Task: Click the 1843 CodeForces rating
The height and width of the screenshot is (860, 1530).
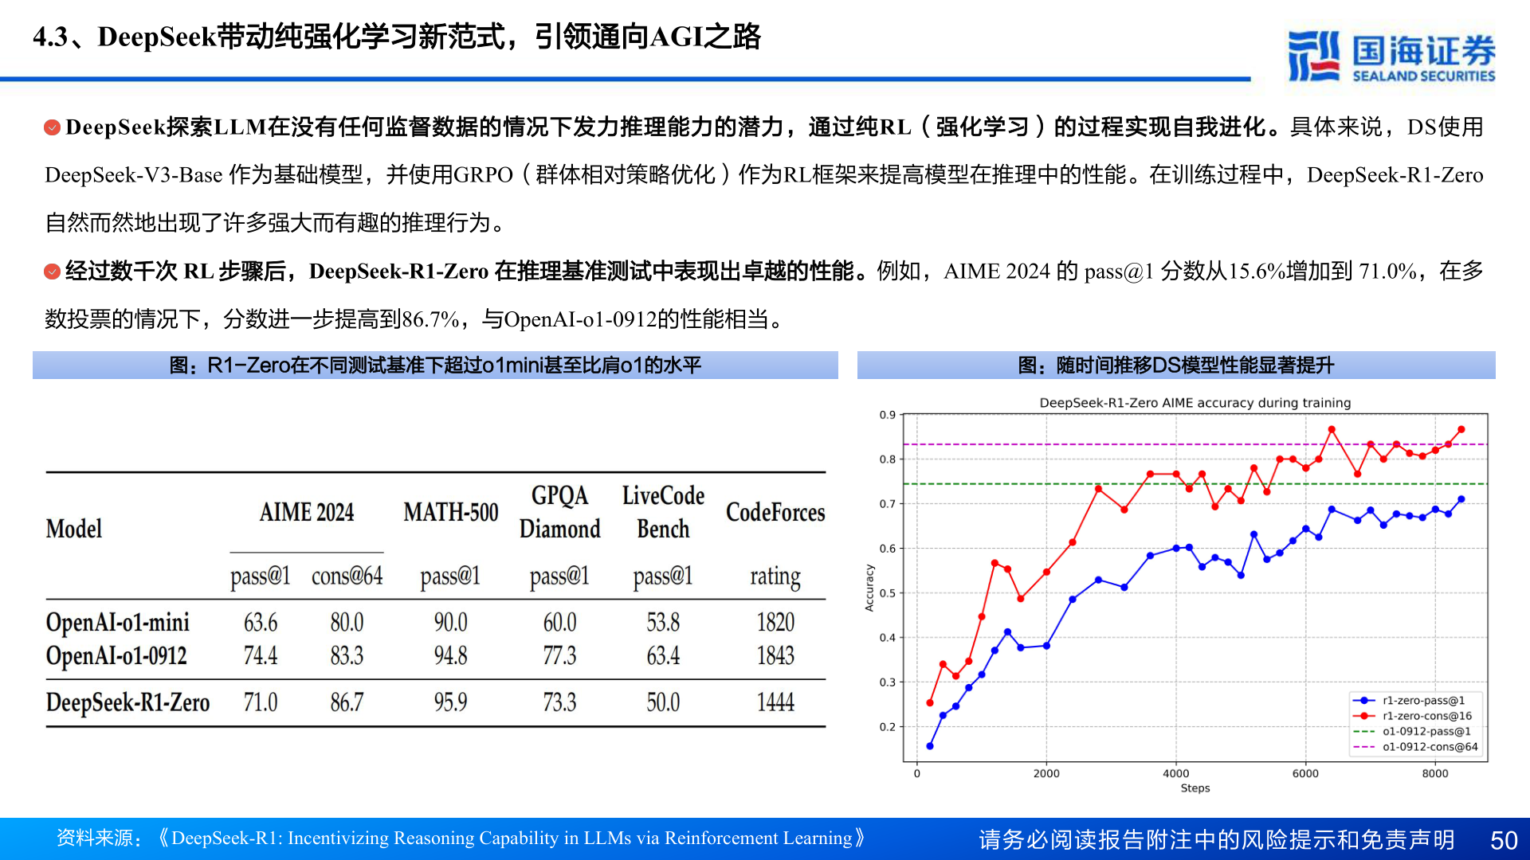Action: [775, 656]
